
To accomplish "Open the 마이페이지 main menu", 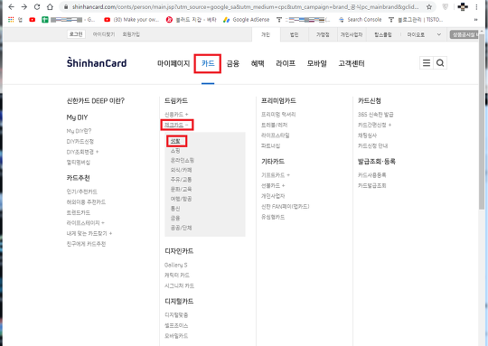I will (x=174, y=63).
